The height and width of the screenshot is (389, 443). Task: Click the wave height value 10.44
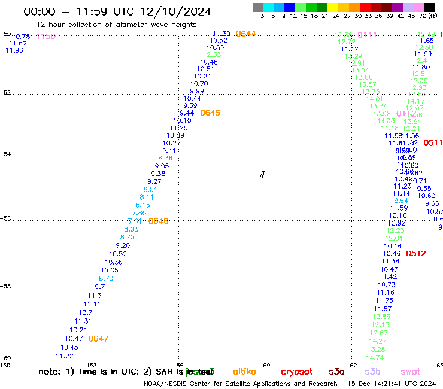tap(192, 98)
